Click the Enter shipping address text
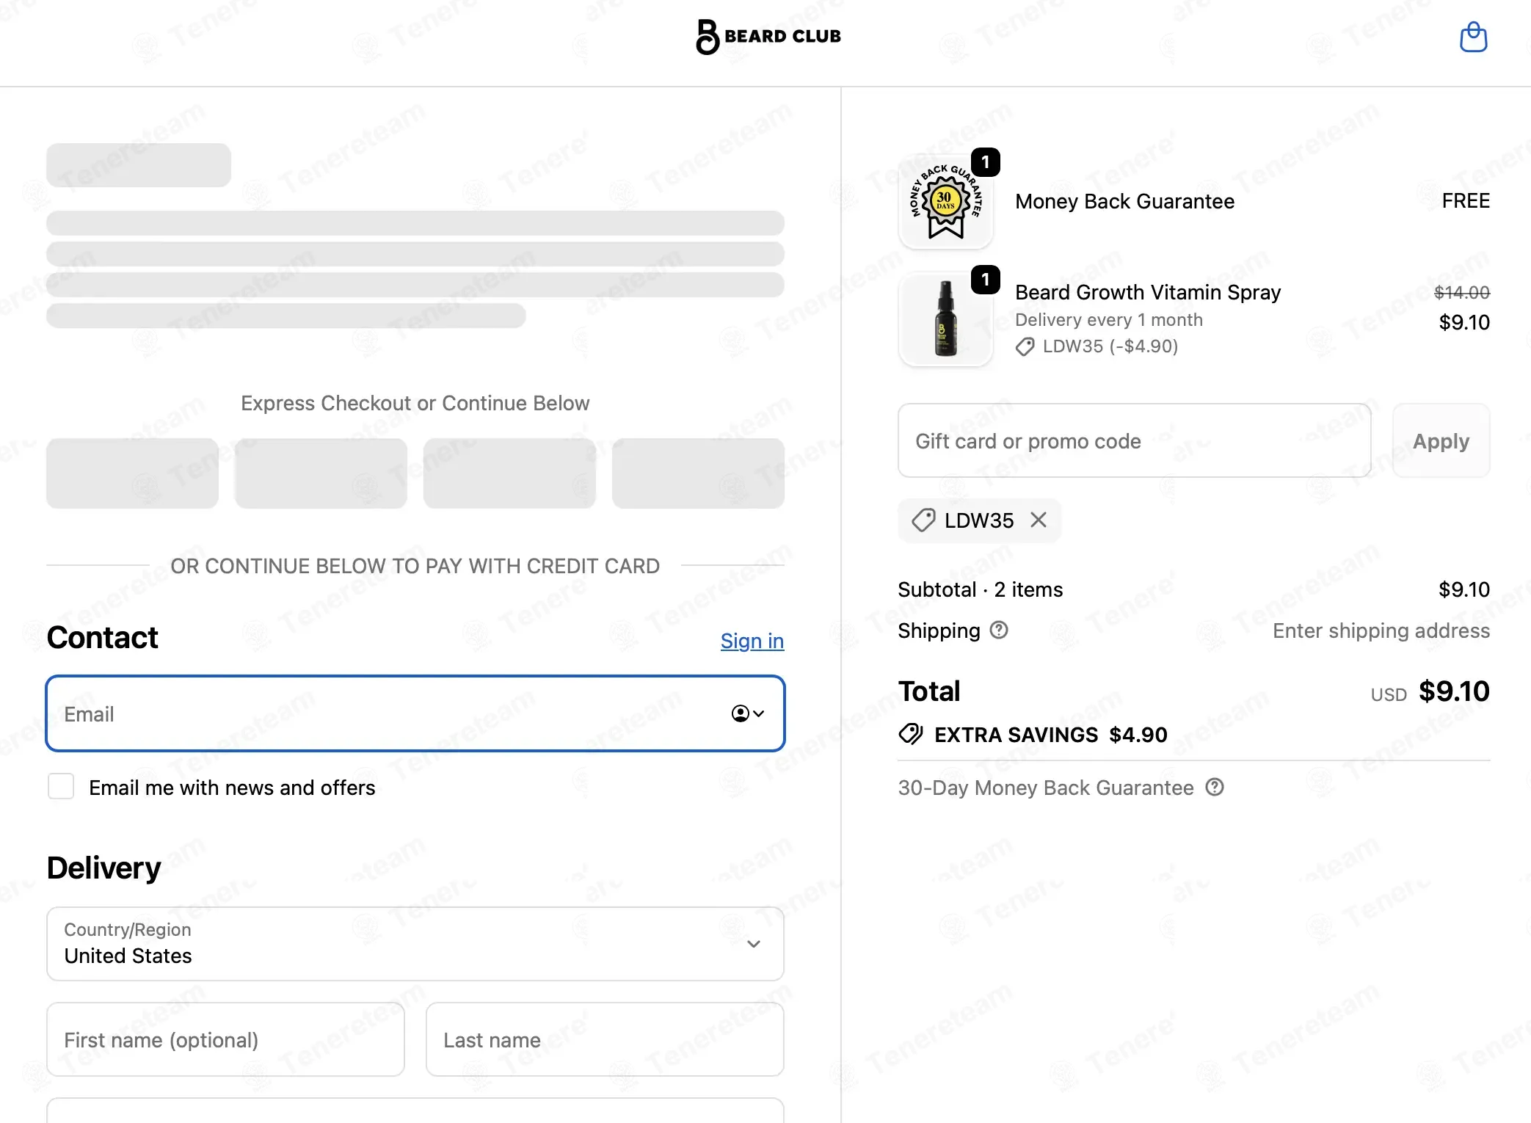Screen dimensions: 1531x1123 [x=1381, y=630]
